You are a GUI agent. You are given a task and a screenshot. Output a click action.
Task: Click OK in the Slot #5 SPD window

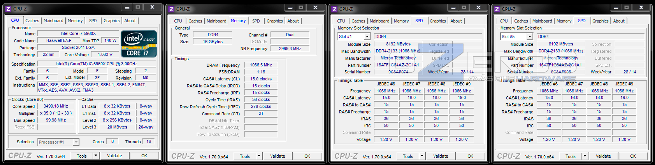[633, 156]
